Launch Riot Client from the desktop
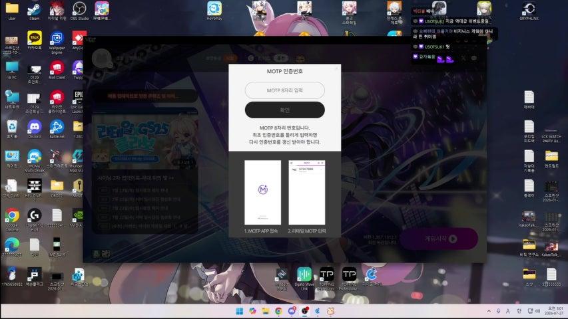Image resolution: width=568 pixels, height=319 pixels. 57,70
